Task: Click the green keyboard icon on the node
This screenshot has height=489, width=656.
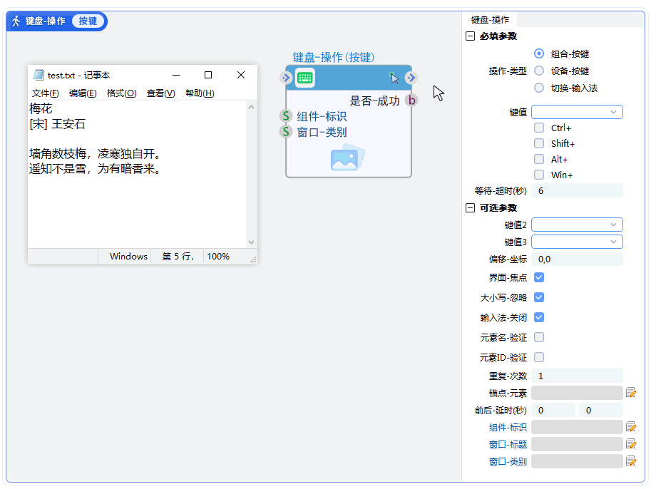Action: click(305, 78)
